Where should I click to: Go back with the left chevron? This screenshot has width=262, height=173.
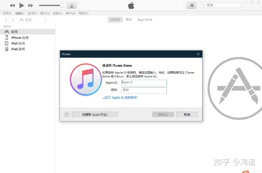coord(6,20)
